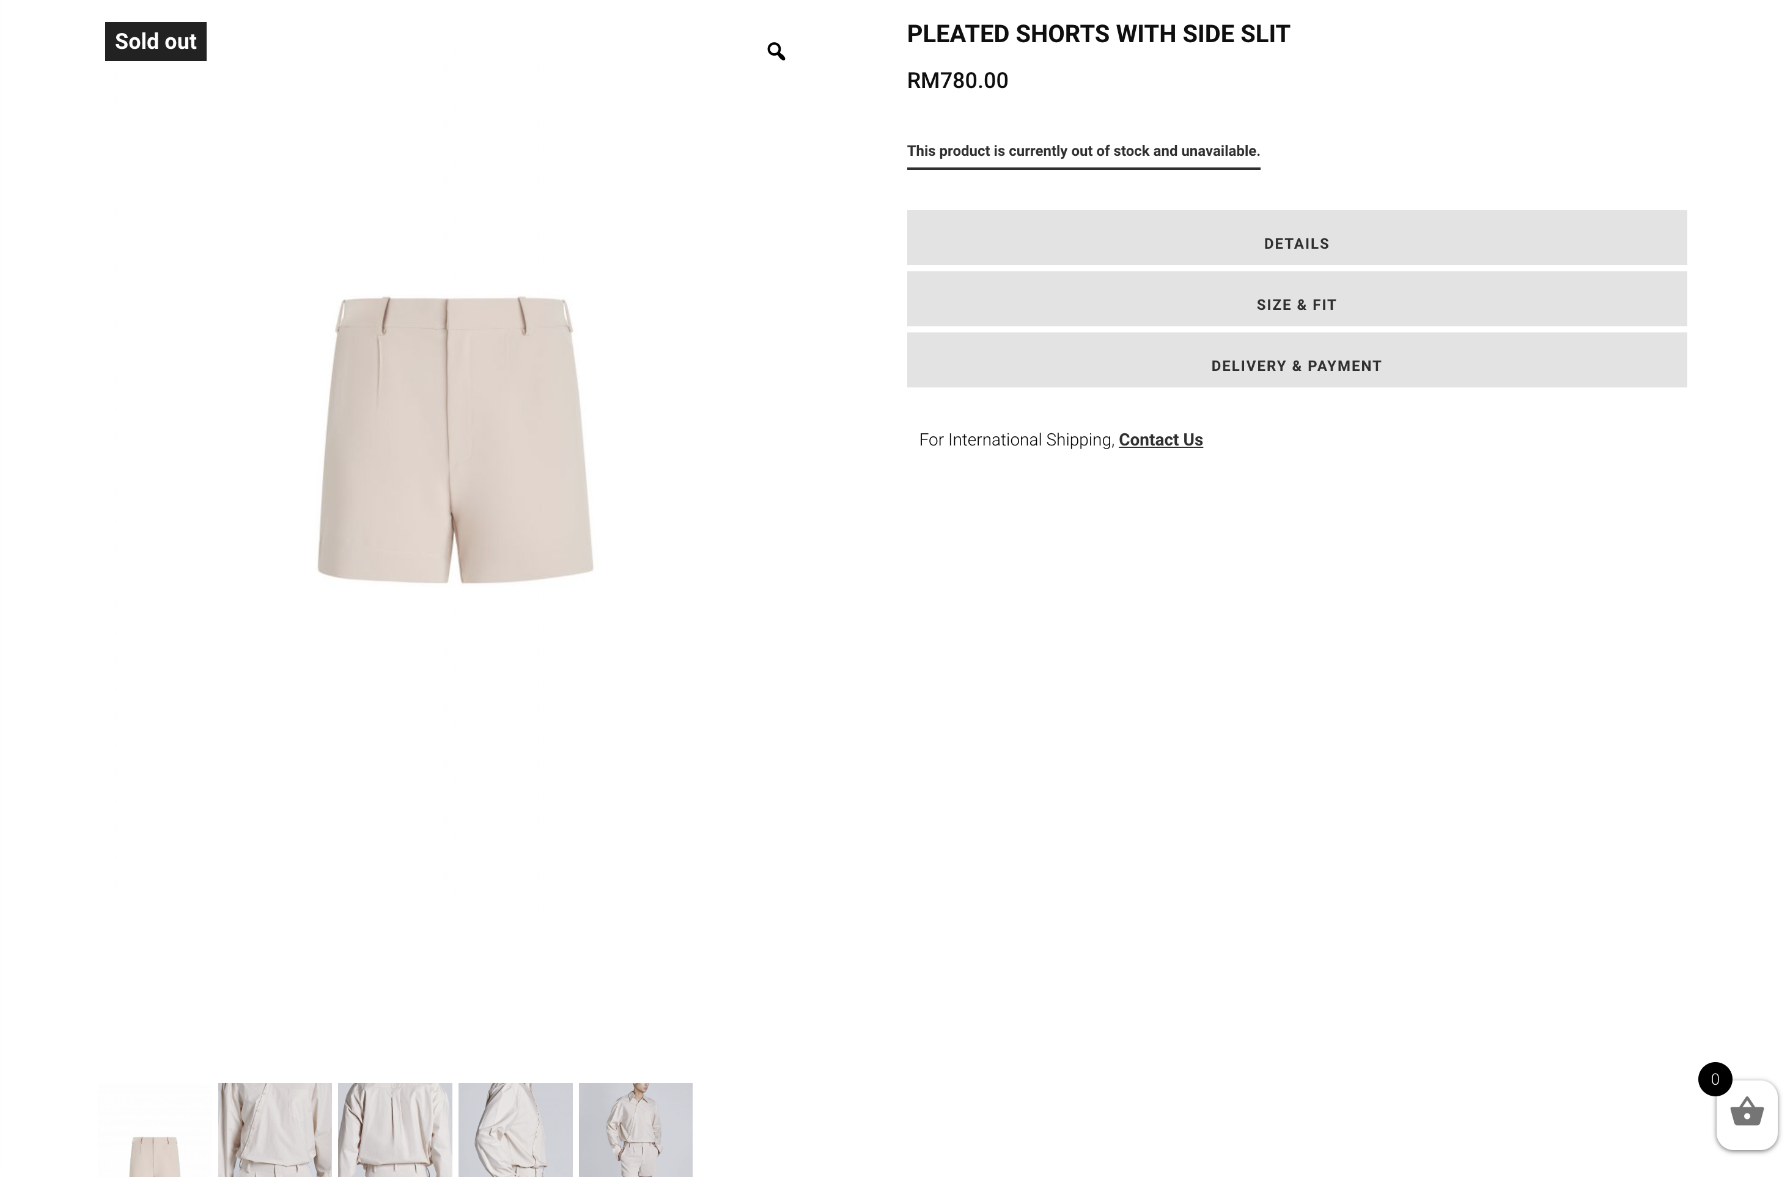Click the waistband area of the shorts image
Image resolution: width=1790 pixels, height=1177 pixels.
[x=454, y=313]
